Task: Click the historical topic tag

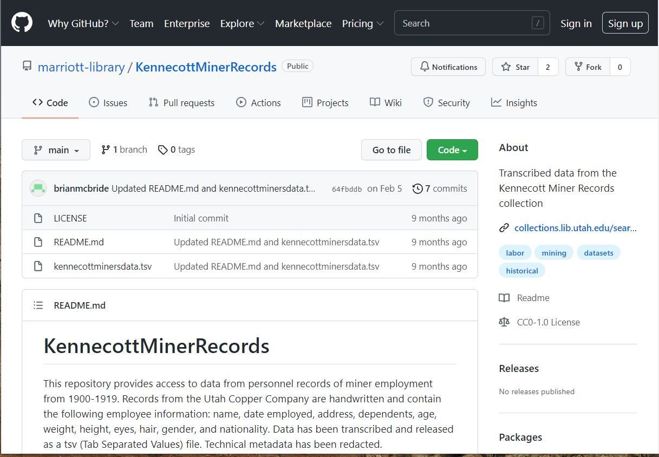Action: [522, 271]
